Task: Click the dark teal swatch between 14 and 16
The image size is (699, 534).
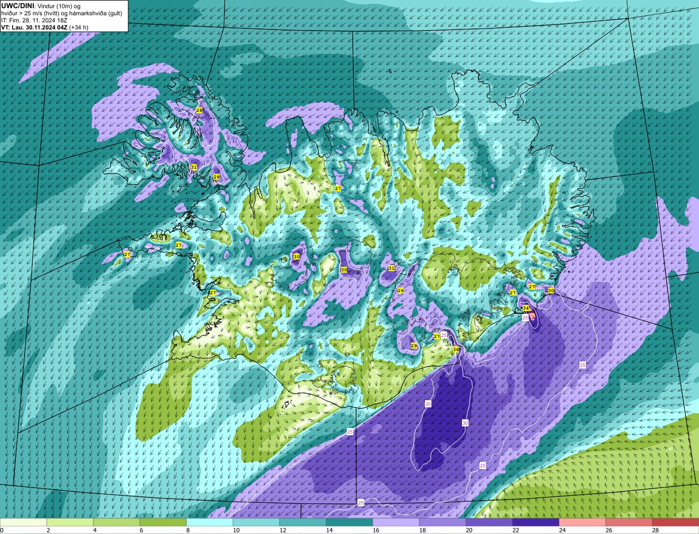Action: (x=349, y=522)
